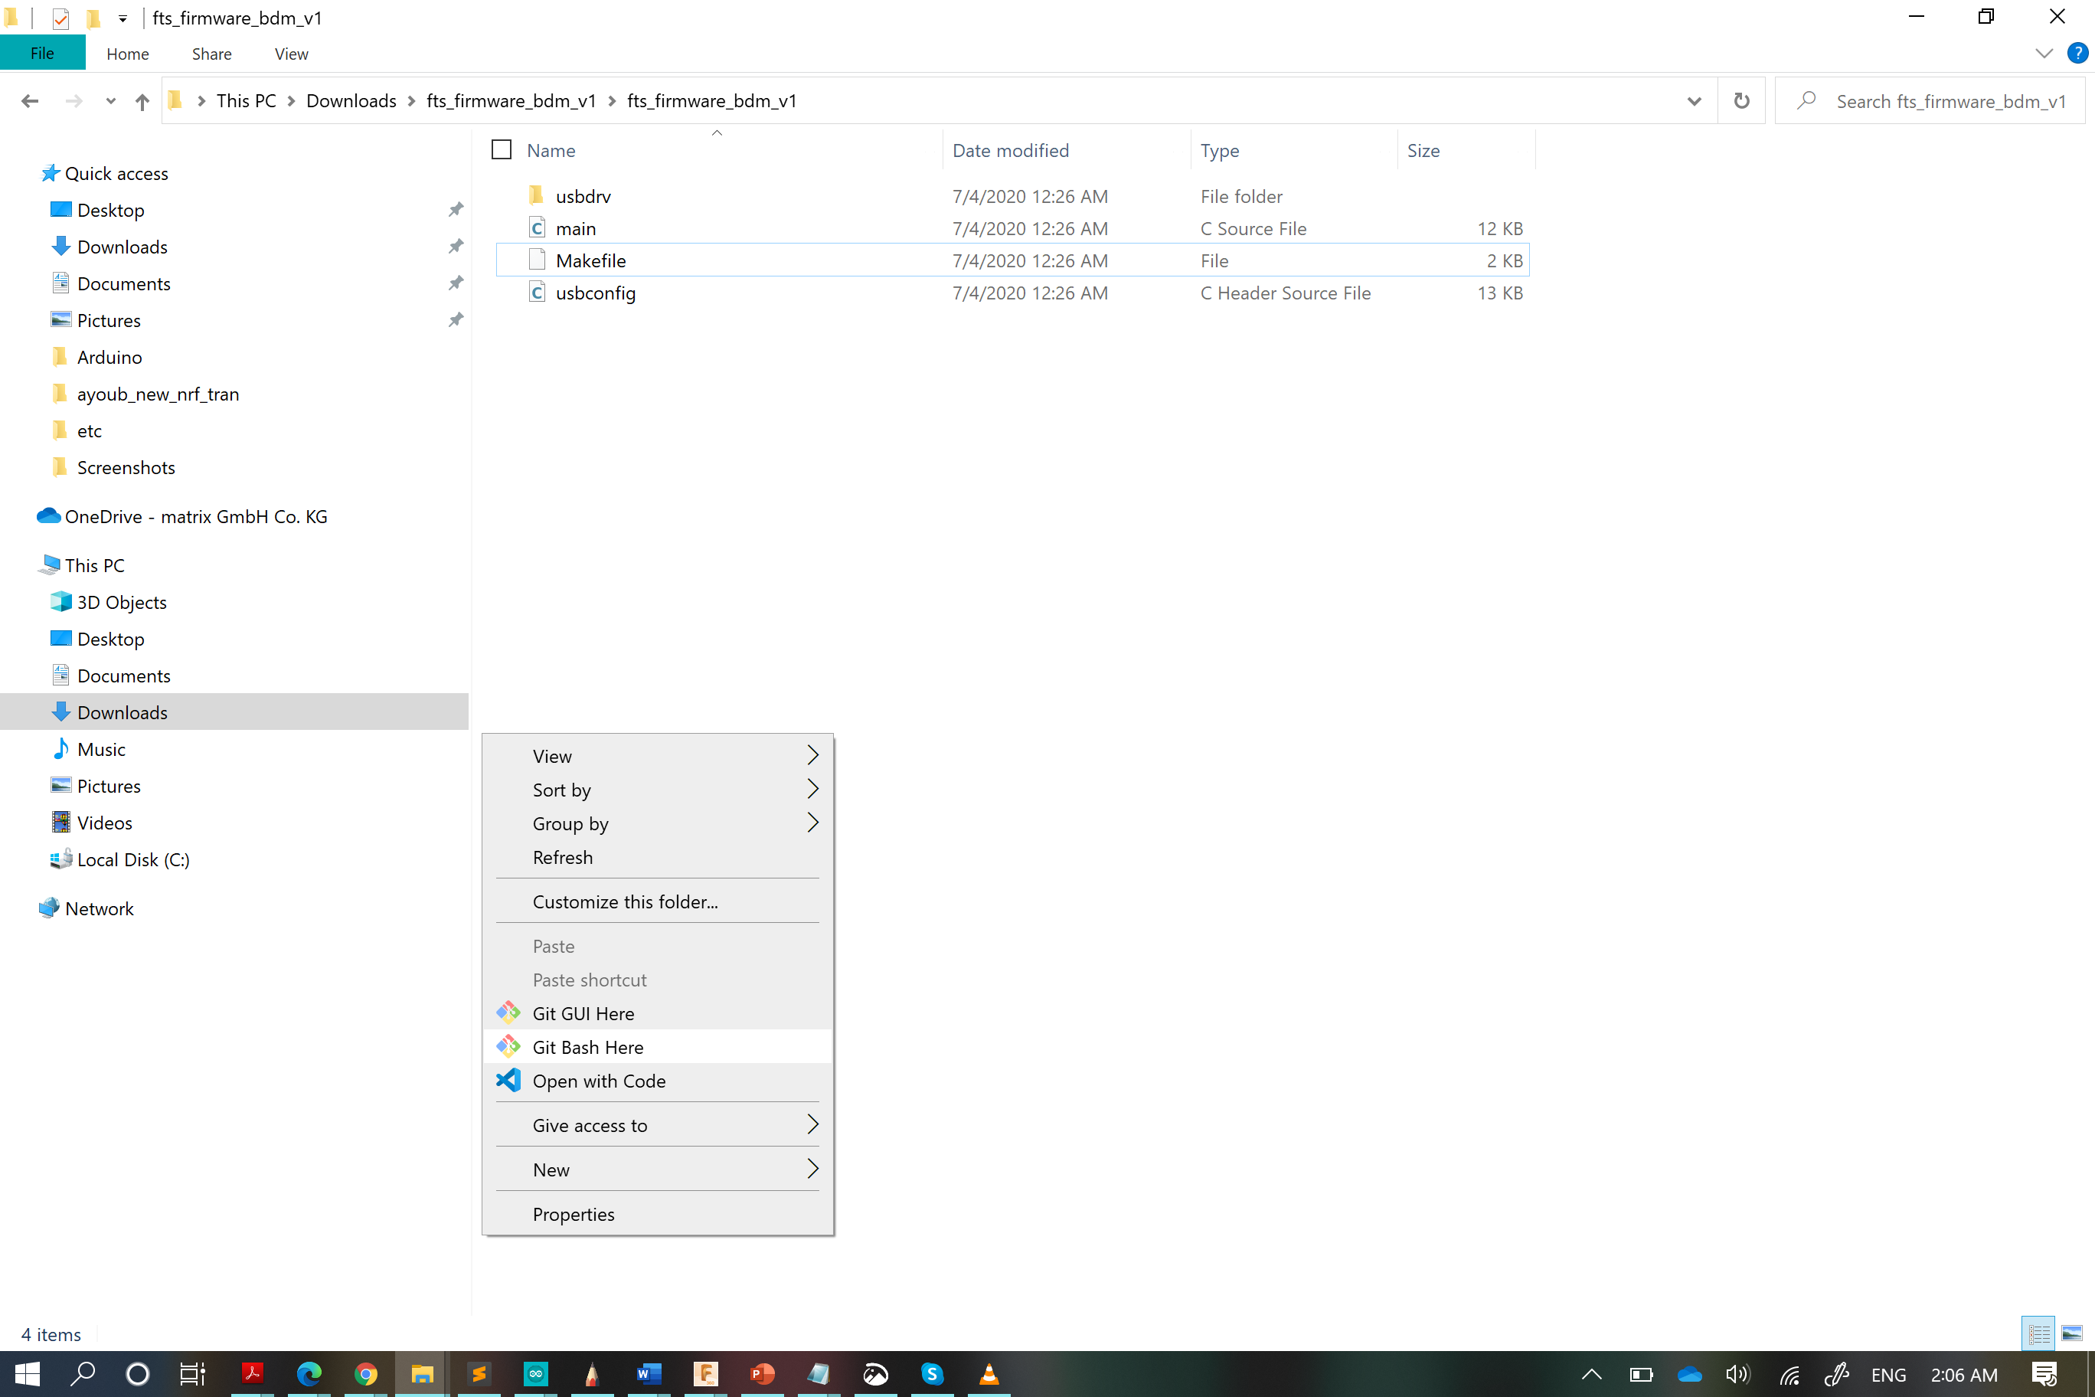Open the View ribbon tab
The image size is (2095, 1397).
(x=290, y=54)
